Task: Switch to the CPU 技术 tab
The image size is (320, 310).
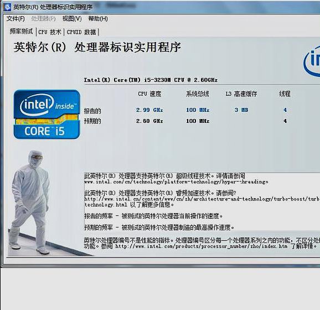Action: coord(50,32)
